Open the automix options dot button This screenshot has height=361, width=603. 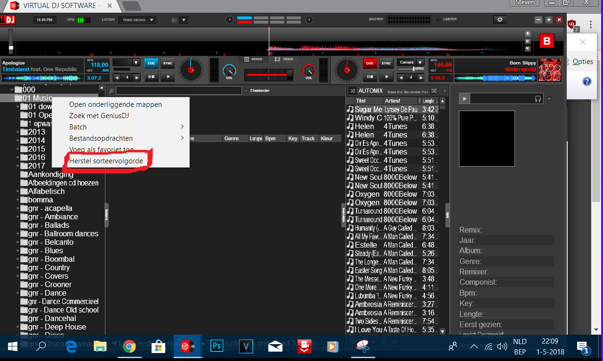point(444,90)
